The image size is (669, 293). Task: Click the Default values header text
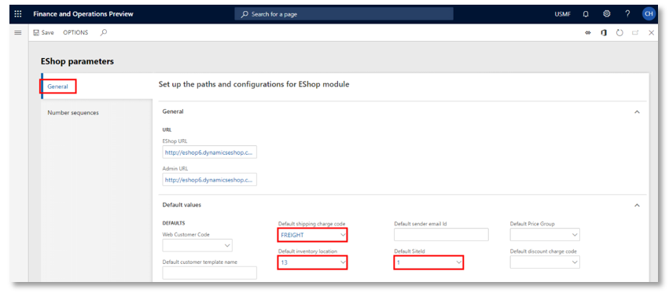[x=182, y=205]
